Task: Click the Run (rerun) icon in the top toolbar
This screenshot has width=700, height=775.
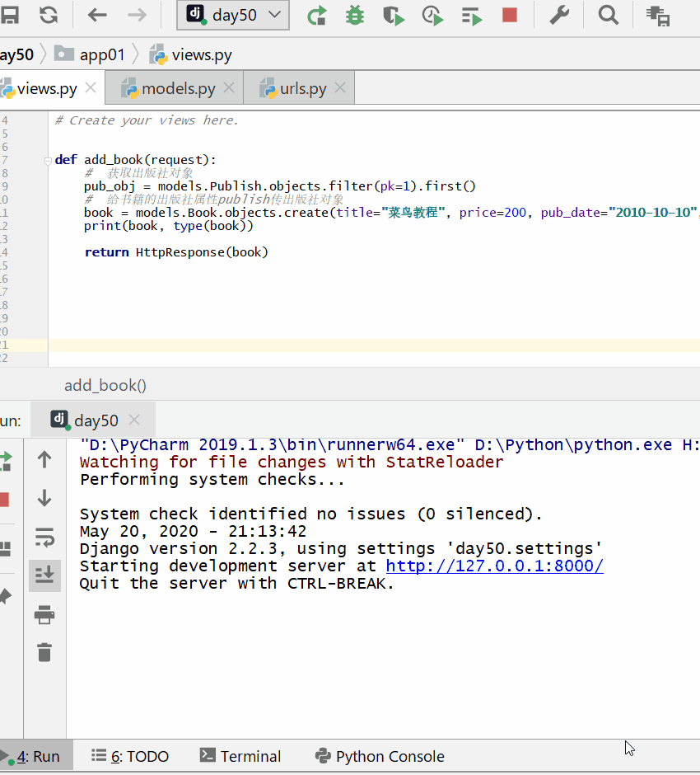Action: click(316, 15)
